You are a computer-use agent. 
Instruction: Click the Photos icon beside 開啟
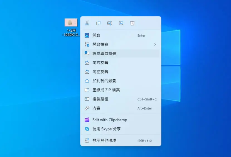pyautogui.click(x=87, y=35)
